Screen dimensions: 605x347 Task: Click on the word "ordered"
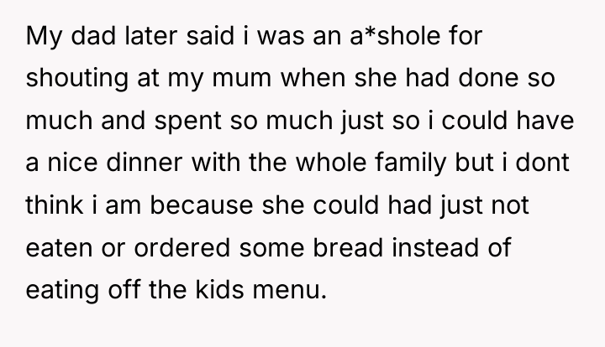click(x=182, y=247)
